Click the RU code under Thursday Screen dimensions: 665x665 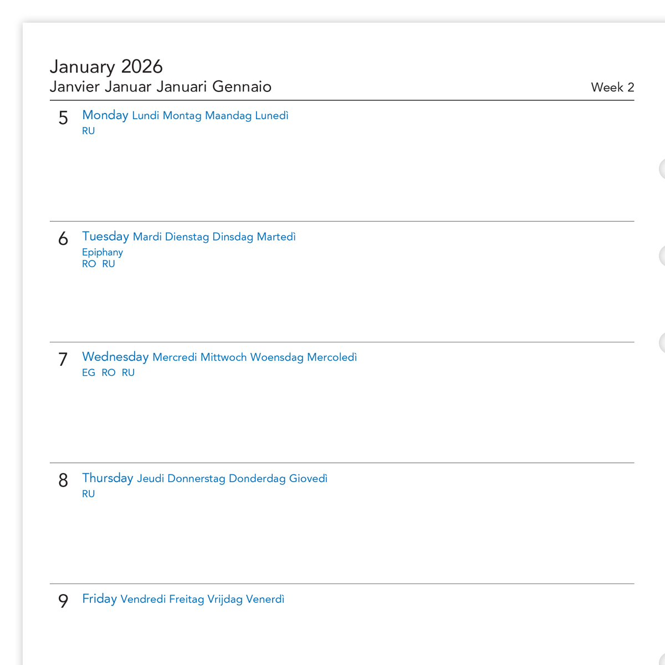click(89, 494)
